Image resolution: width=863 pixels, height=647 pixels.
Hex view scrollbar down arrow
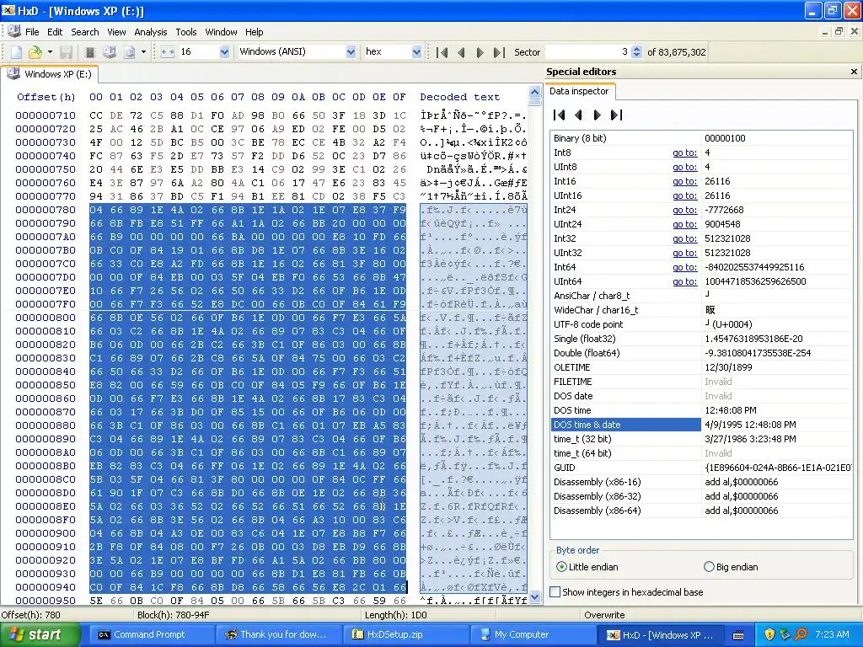tap(534, 598)
